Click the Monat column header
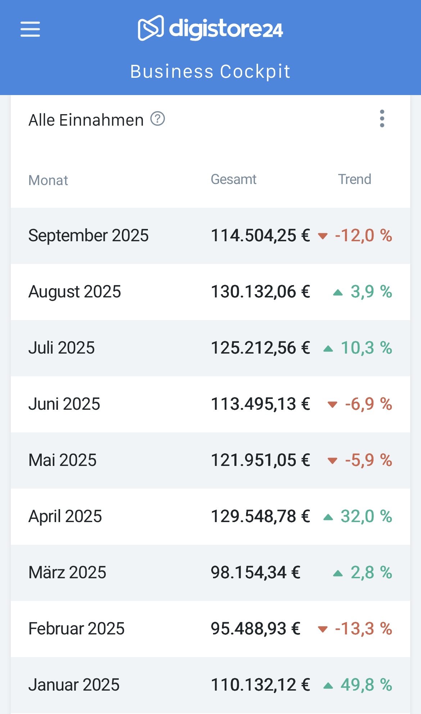Viewport: 421px width, 714px height. coord(48,180)
